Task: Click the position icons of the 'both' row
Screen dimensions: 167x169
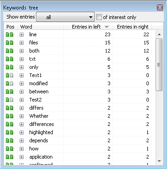Action: 10,51
